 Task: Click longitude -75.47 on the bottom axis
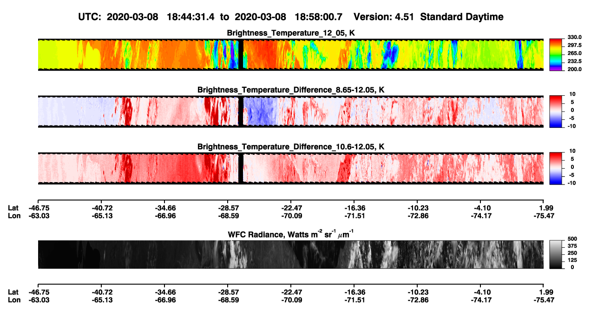[x=544, y=299]
